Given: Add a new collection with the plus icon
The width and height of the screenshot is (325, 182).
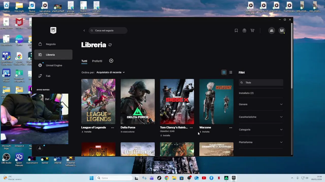Looking at the screenshot, I should click(111, 61).
